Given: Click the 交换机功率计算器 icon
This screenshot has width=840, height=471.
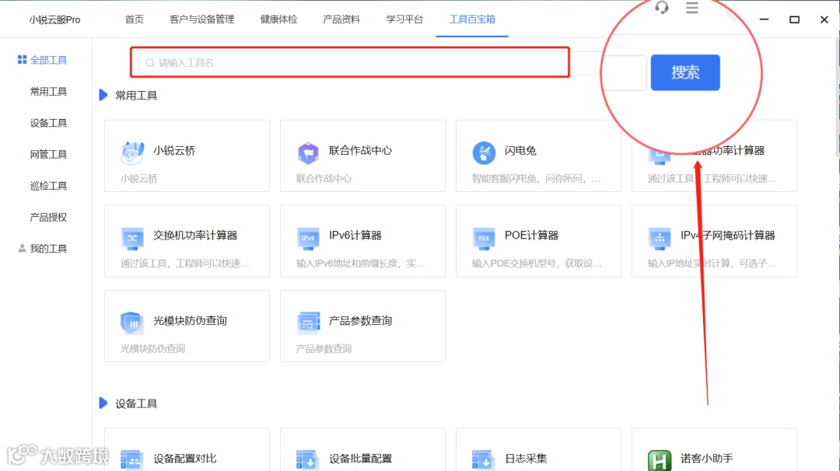Looking at the screenshot, I should [132, 238].
